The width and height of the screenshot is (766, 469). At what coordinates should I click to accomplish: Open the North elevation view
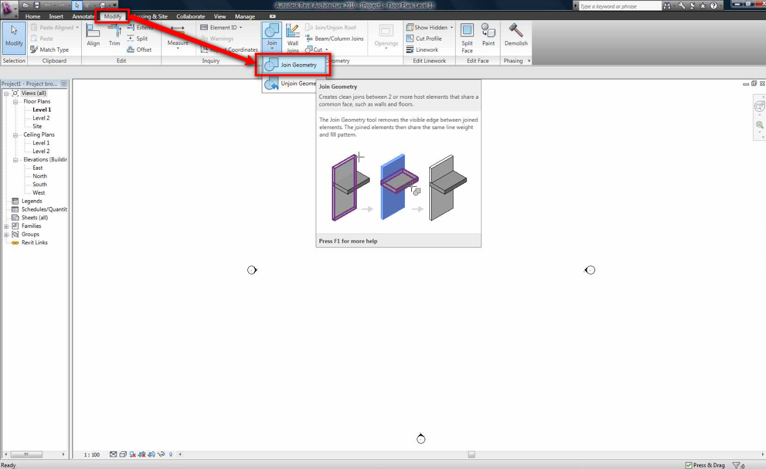[x=40, y=176]
